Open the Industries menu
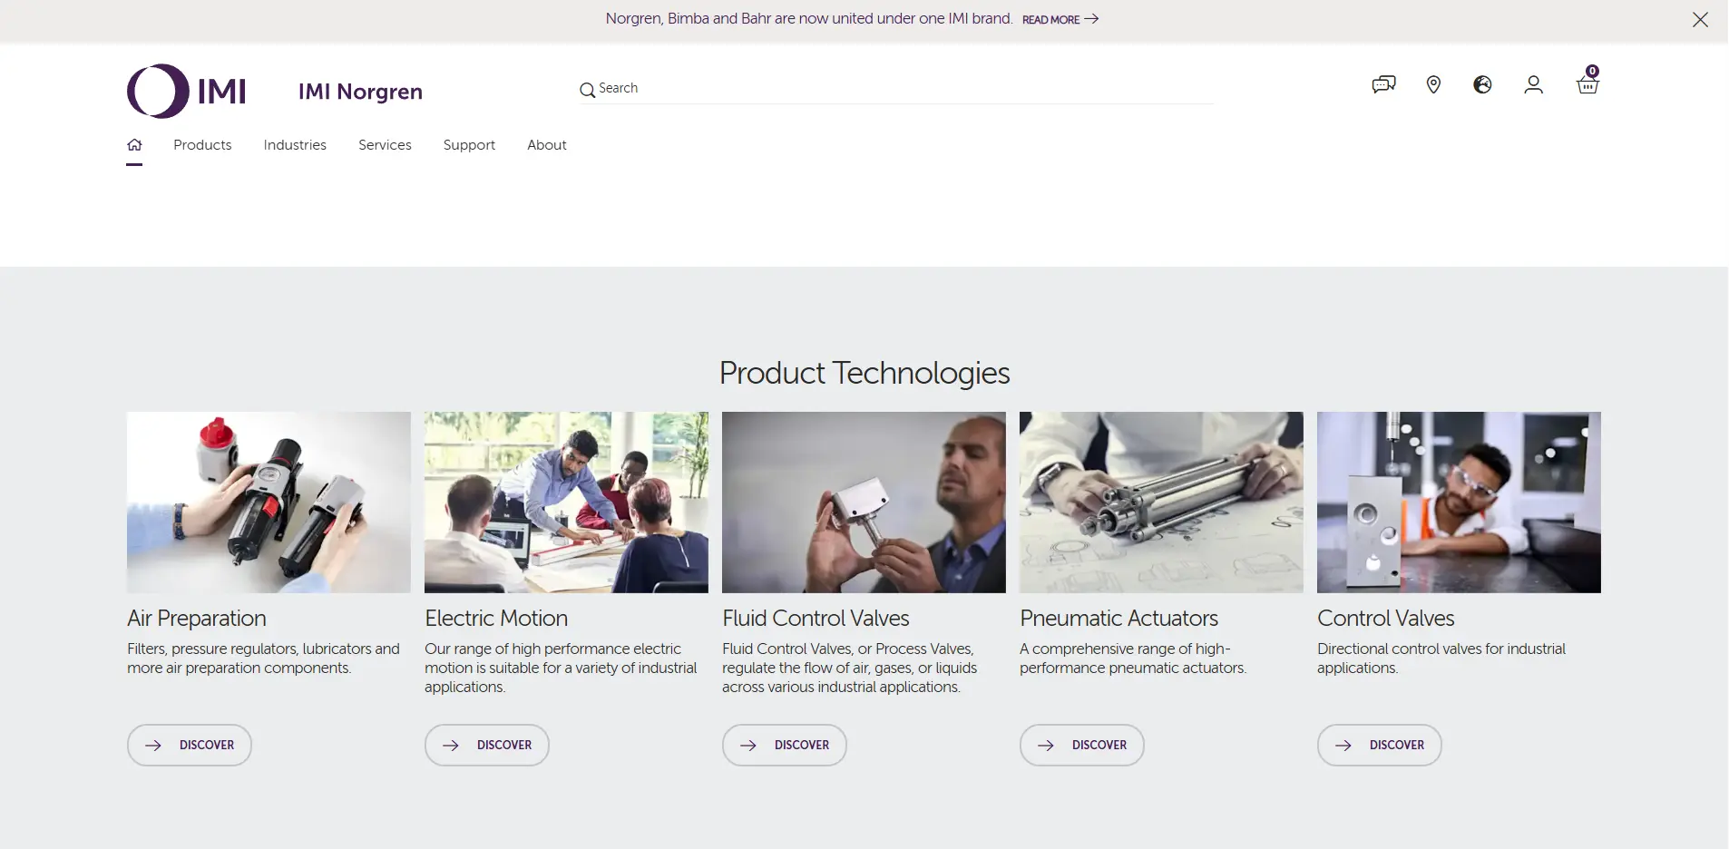The image size is (1729, 849). coord(295,145)
